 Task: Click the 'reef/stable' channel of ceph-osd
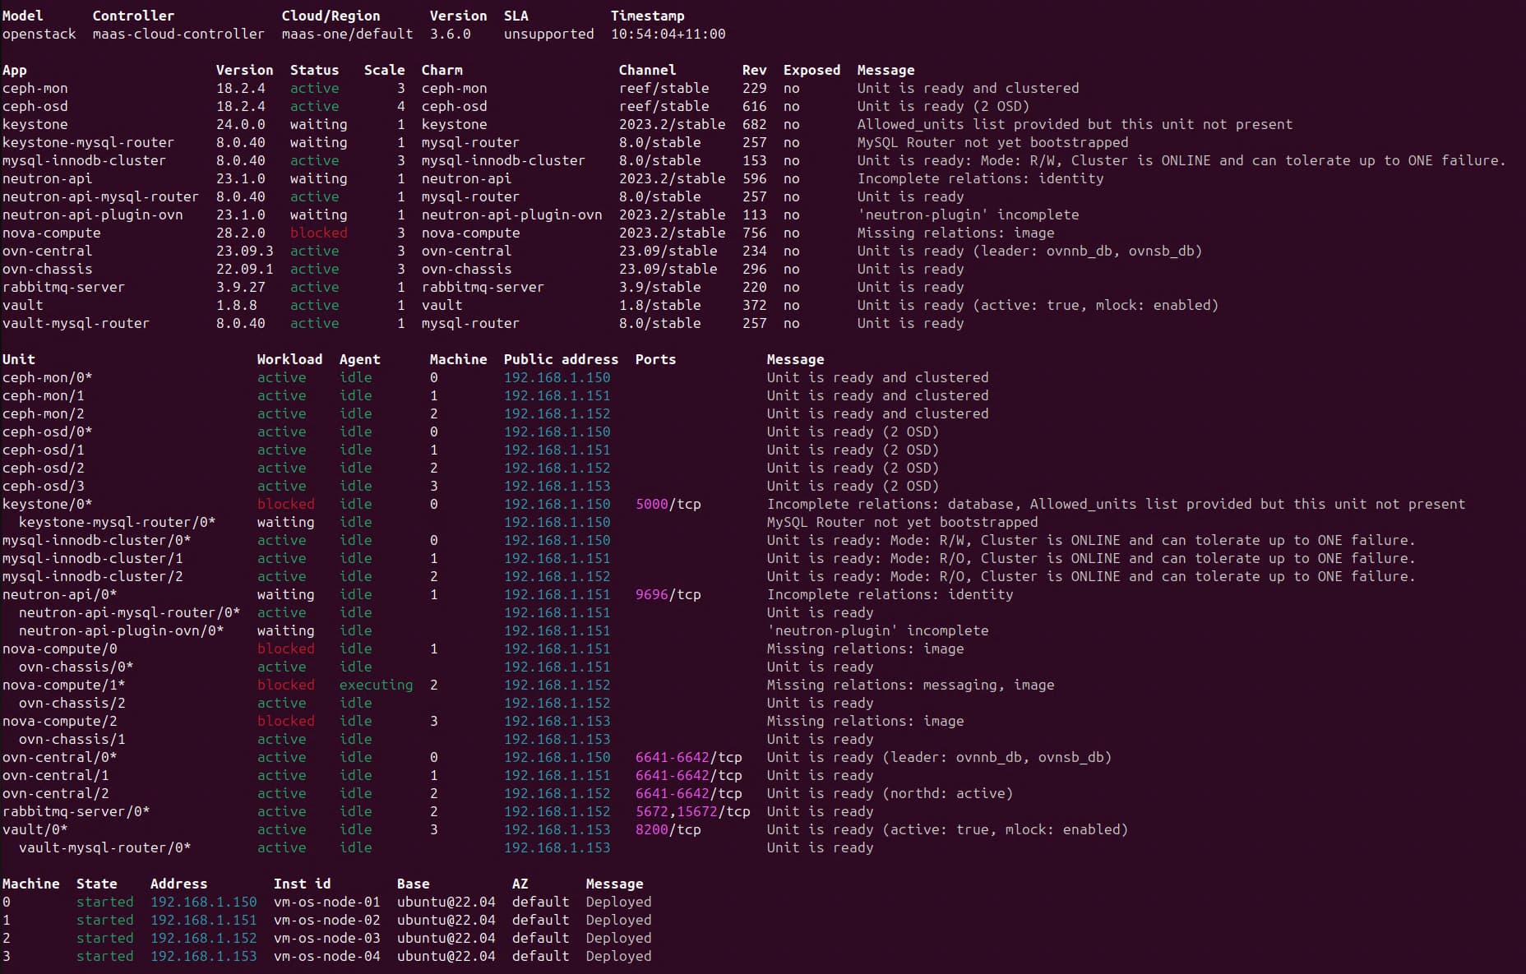pos(664,106)
